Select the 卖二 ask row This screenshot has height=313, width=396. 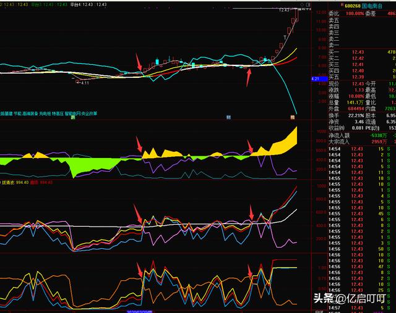[362, 39]
